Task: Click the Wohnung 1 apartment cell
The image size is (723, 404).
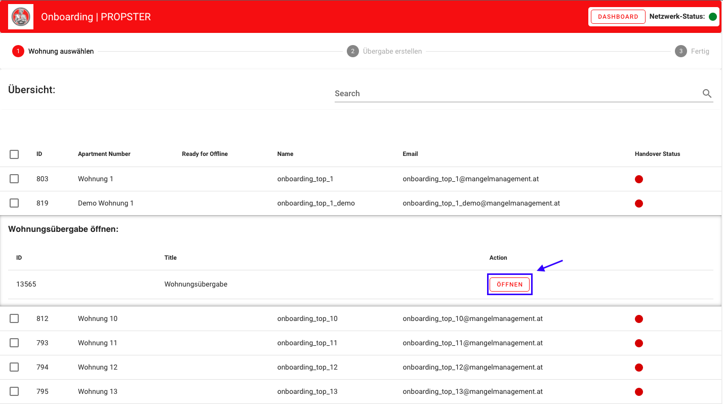Action: pyautogui.click(x=96, y=179)
